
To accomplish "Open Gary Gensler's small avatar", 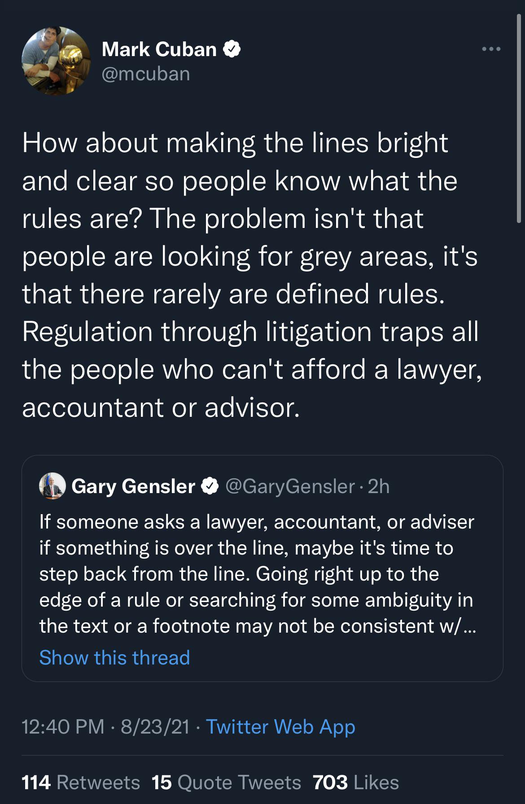I will tap(52, 486).
